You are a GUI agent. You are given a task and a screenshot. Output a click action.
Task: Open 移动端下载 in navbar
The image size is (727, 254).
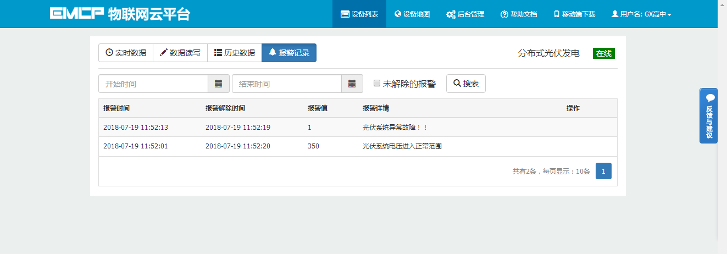(574, 14)
